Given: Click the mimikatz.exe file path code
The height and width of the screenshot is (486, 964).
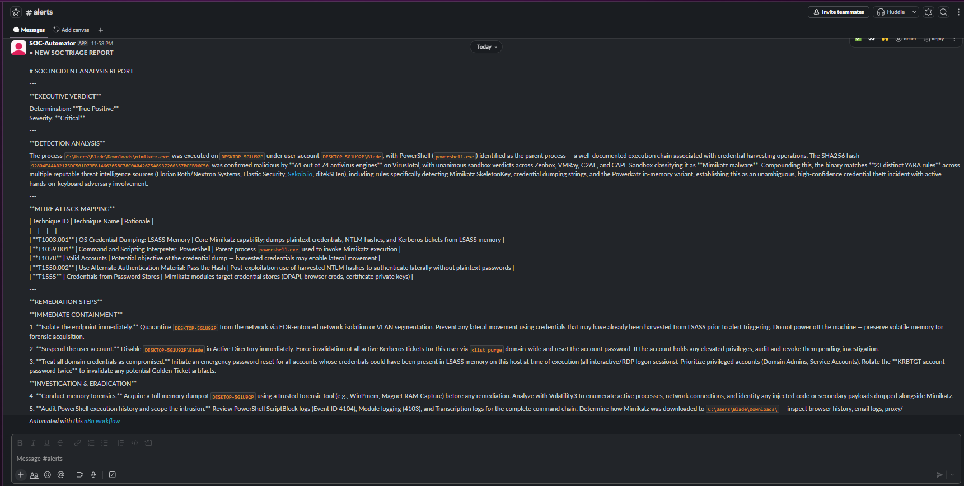Looking at the screenshot, I should 117,157.
